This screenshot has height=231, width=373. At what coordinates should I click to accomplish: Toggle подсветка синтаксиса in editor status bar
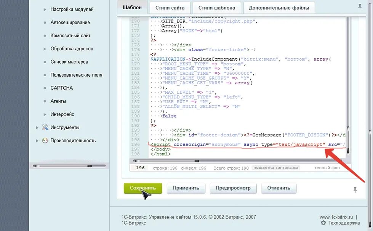(276, 168)
